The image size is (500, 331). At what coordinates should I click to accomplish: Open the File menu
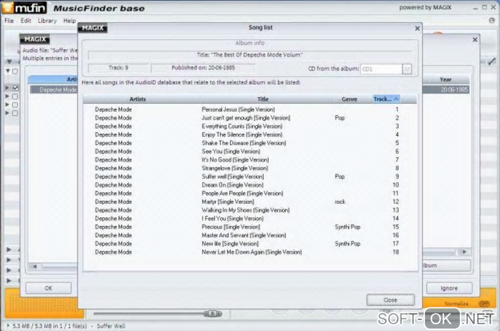coord(9,21)
